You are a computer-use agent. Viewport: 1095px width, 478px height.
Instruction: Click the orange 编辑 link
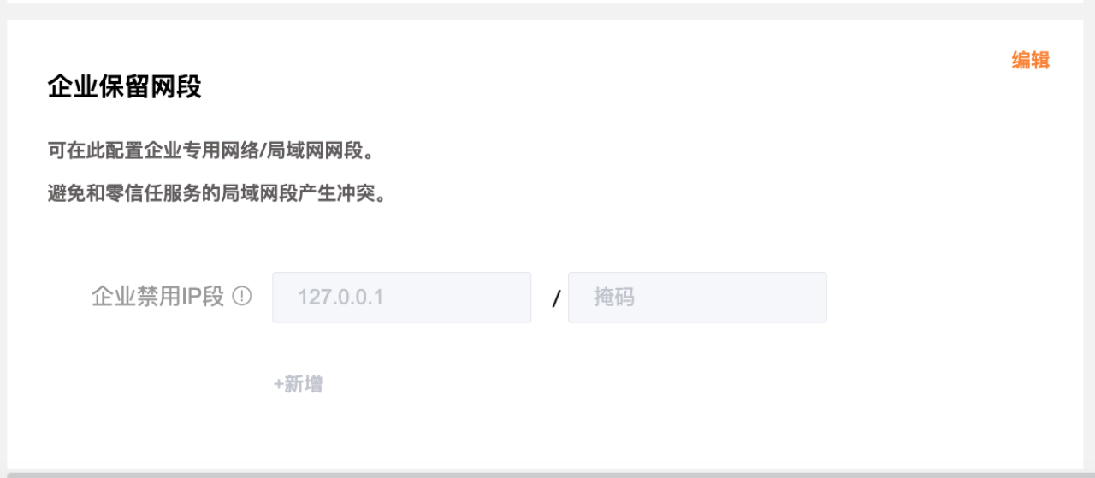pyautogui.click(x=1030, y=61)
